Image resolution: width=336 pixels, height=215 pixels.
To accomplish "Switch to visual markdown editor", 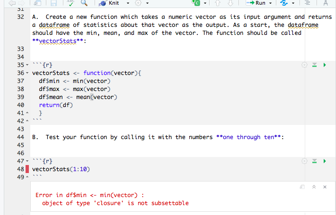I will [326, 3].
